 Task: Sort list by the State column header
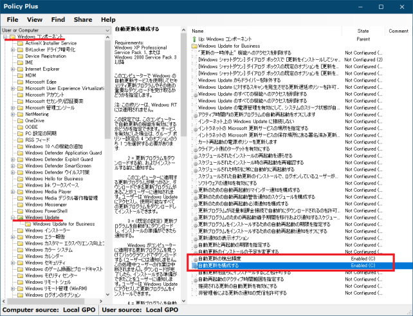[x=363, y=31]
